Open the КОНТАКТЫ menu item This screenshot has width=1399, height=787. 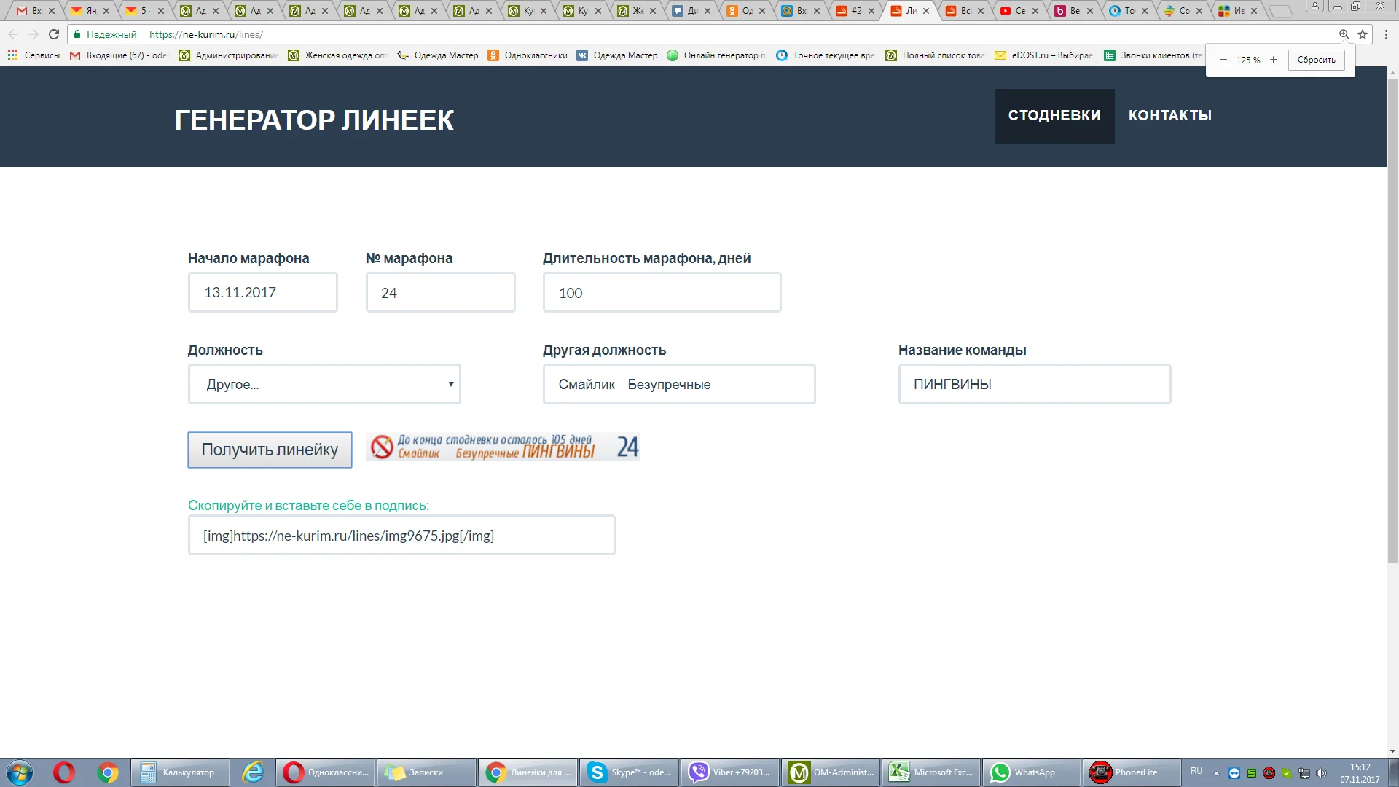click(x=1169, y=115)
